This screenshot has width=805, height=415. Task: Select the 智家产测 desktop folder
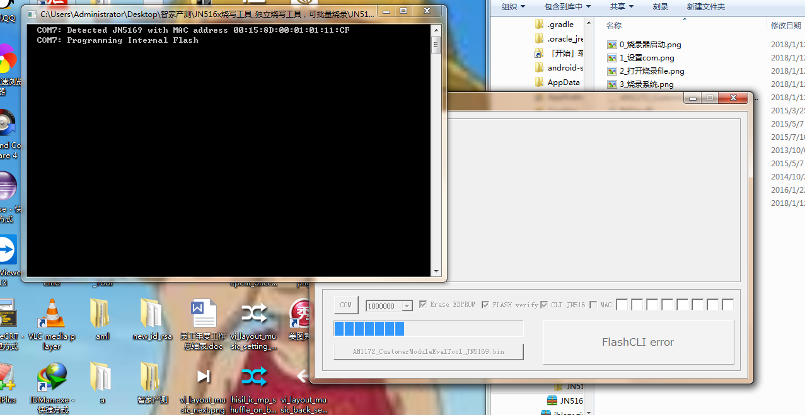coord(151,377)
